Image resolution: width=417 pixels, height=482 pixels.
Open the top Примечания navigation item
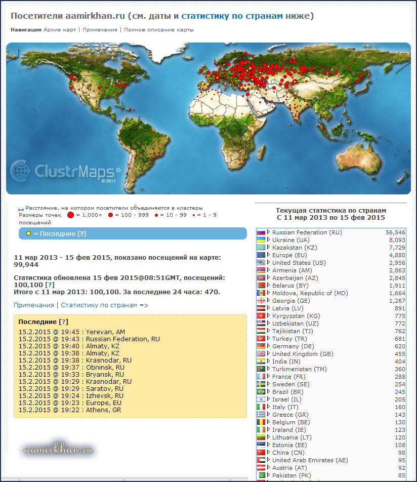click(x=100, y=29)
